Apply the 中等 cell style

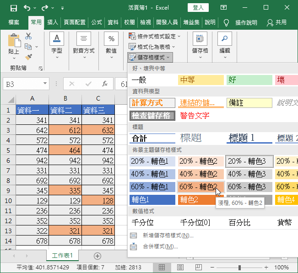201,80
